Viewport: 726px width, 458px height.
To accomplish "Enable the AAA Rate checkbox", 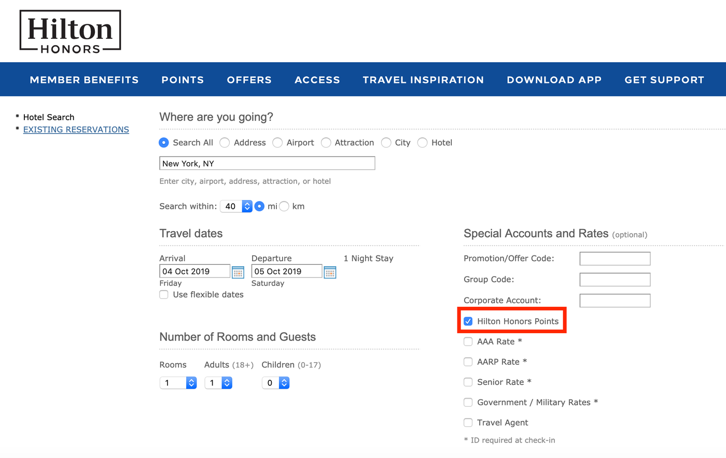I will (x=468, y=341).
